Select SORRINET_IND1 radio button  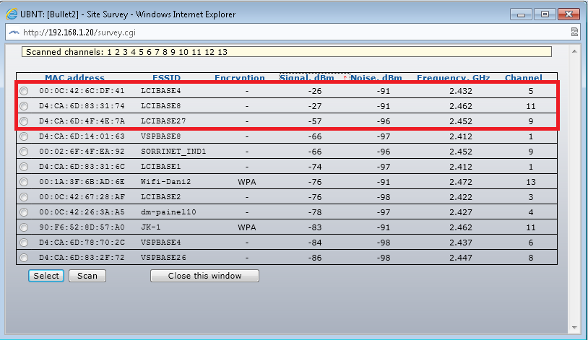pyautogui.click(x=24, y=152)
